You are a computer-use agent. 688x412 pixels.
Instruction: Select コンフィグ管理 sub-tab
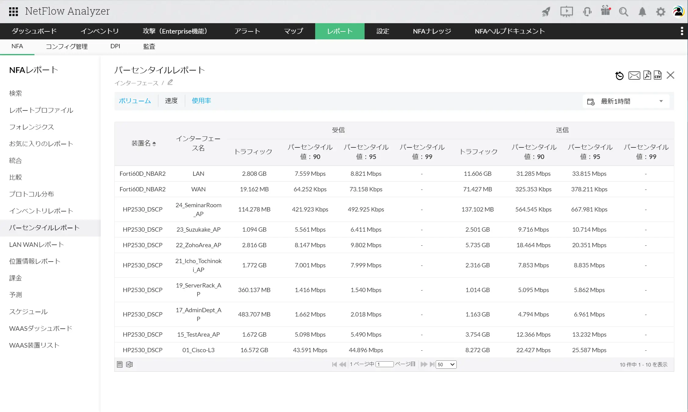[x=67, y=46]
